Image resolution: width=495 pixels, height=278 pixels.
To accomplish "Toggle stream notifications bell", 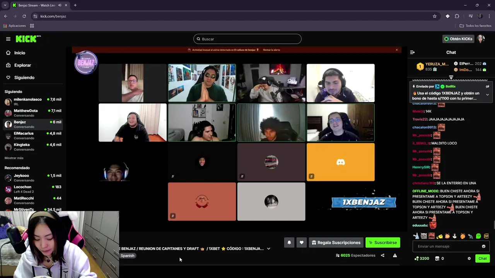I will (x=289, y=242).
